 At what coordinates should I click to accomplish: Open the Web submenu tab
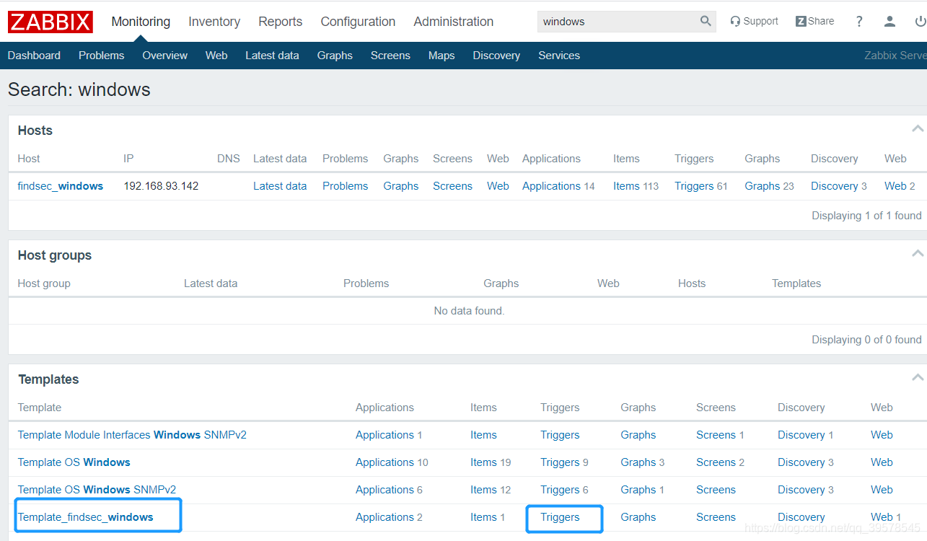216,56
